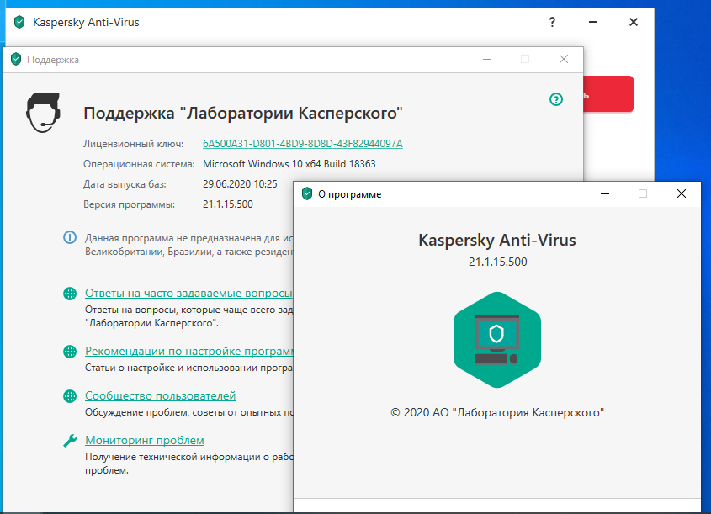Viewport: 711px width, 514px height.
Task: Click the shield icon in О программе title bar
Action: coord(307,194)
